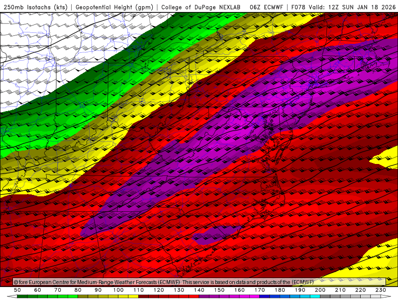This screenshot has height=299, width=398.
Task: Click the '200' label on the color scale
Action: 320,290
